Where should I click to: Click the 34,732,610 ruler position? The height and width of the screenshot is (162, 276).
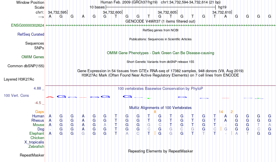(x=222, y=12)
